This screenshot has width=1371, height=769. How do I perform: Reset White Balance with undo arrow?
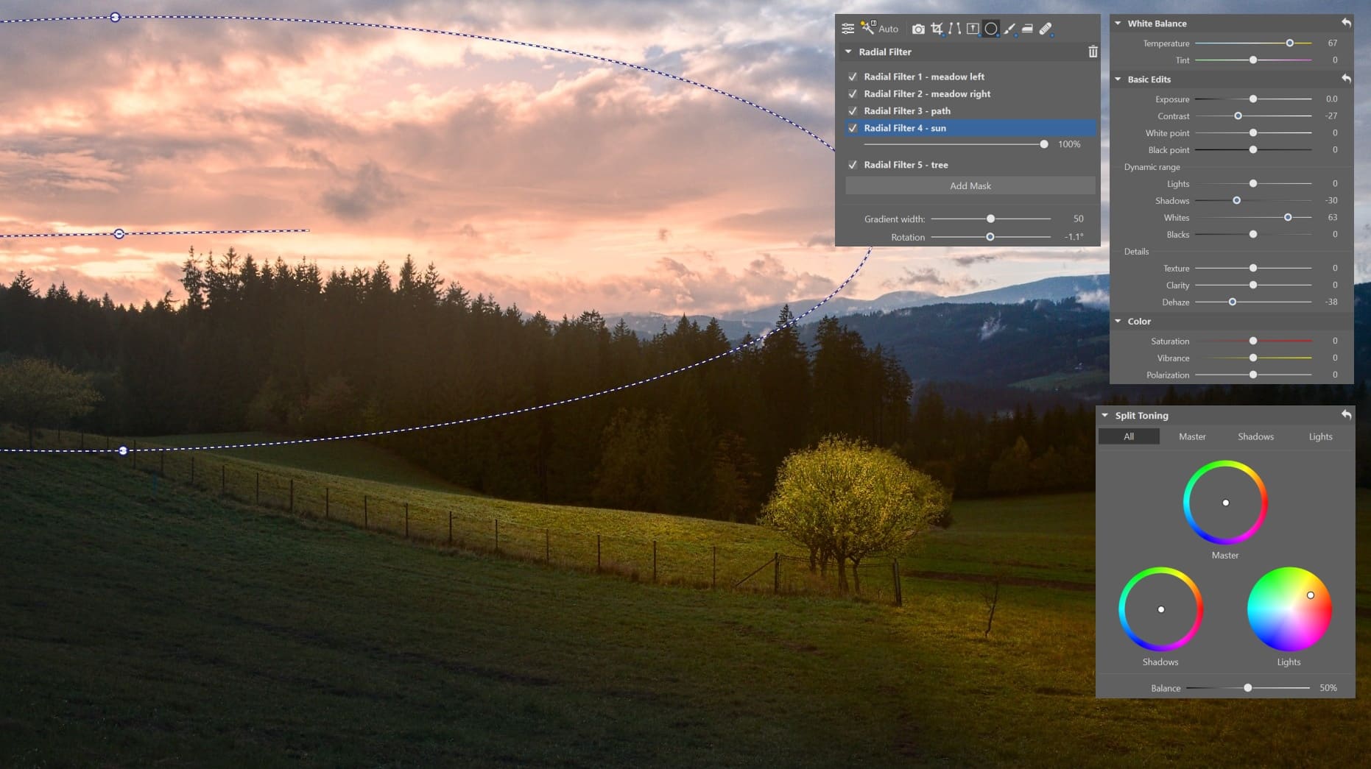click(x=1346, y=23)
